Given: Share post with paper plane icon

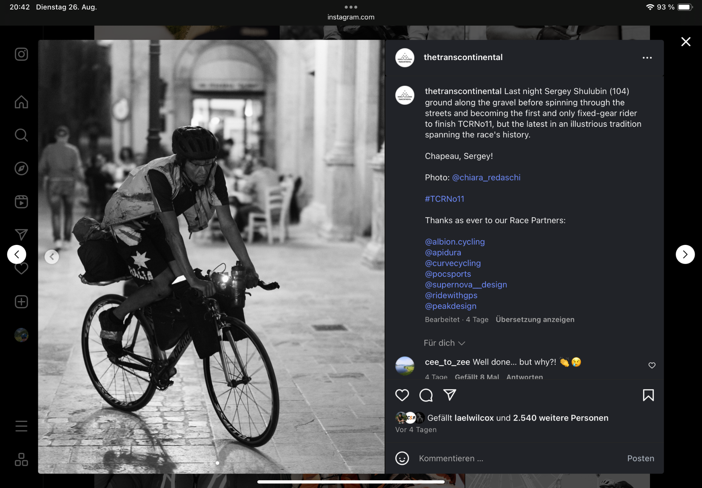Looking at the screenshot, I should [450, 395].
